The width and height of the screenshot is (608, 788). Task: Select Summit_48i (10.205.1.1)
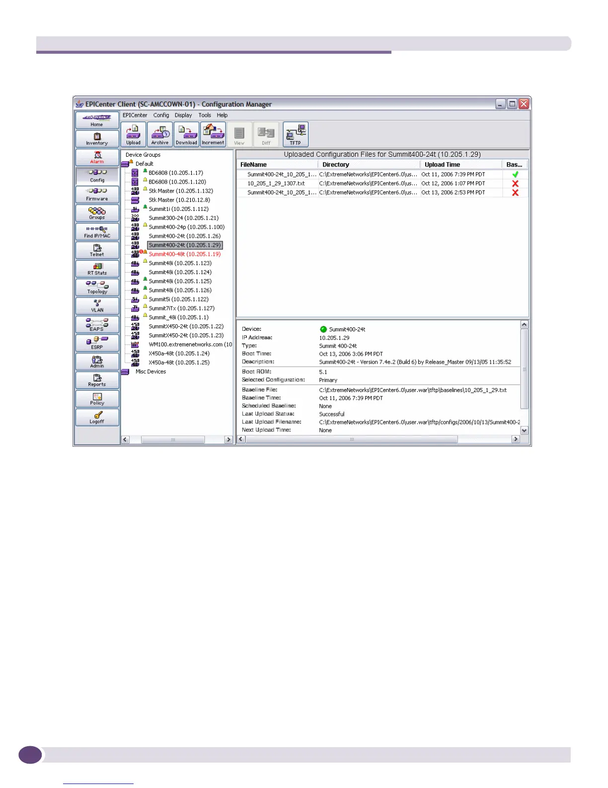point(179,317)
